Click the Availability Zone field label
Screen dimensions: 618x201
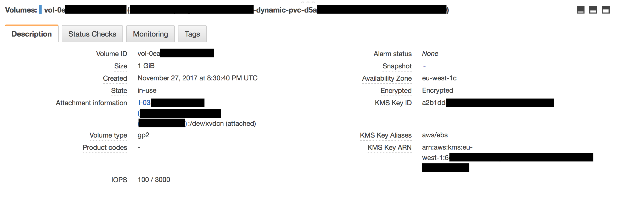[x=387, y=78]
